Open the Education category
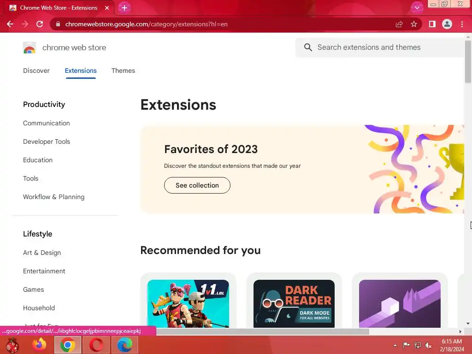 click(38, 160)
